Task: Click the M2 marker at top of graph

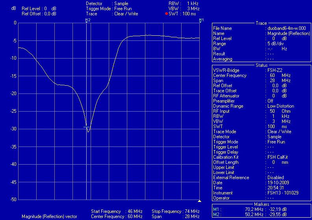Action: click(x=87, y=20)
